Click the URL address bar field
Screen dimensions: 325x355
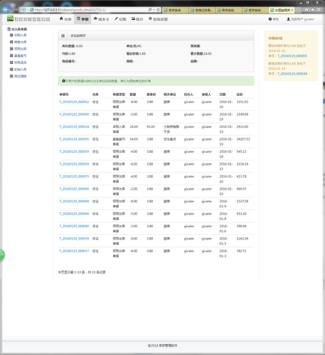coord(90,10)
